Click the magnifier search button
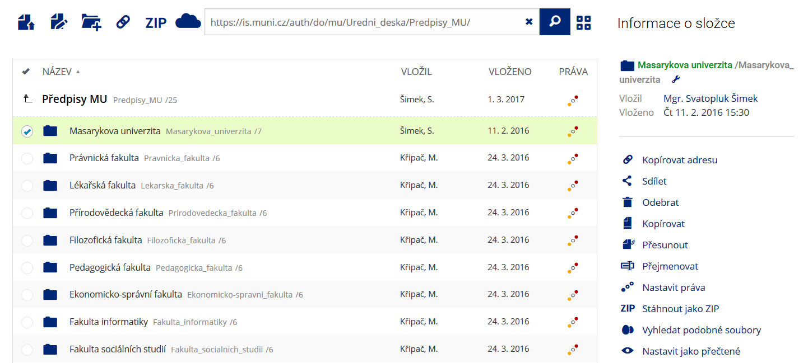Viewport: 808px width, 363px height. [555, 22]
